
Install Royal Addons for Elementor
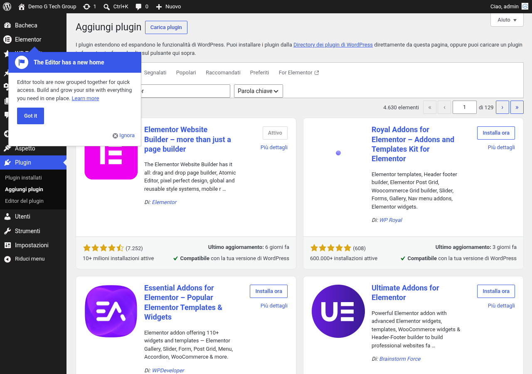tap(496, 133)
